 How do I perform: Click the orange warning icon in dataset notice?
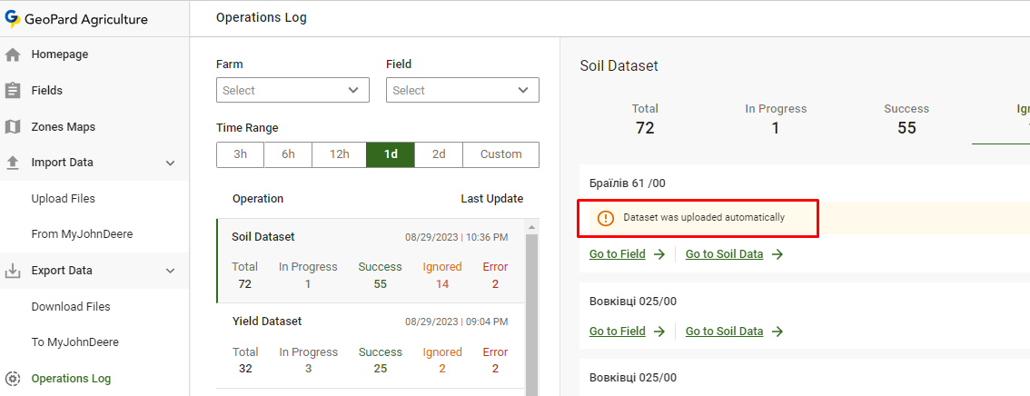pos(605,218)
